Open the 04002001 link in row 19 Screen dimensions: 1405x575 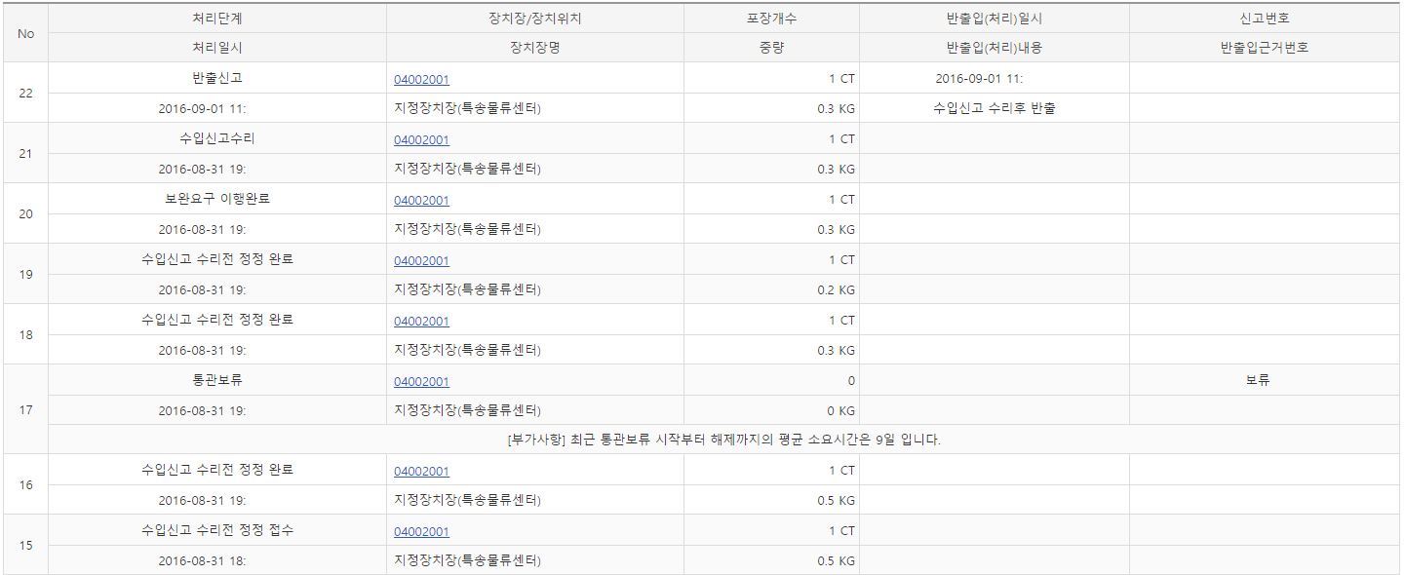point(421,261)
